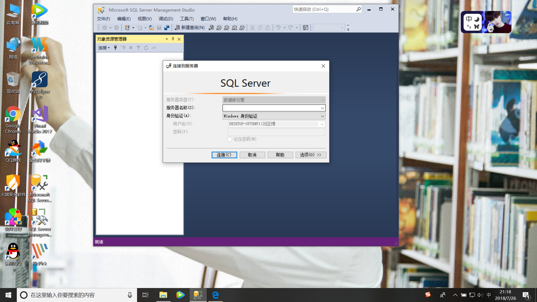Click the DMX query toolbar icon
The width and height of the screenshot is (537, 302).
(x=227, y=28)
